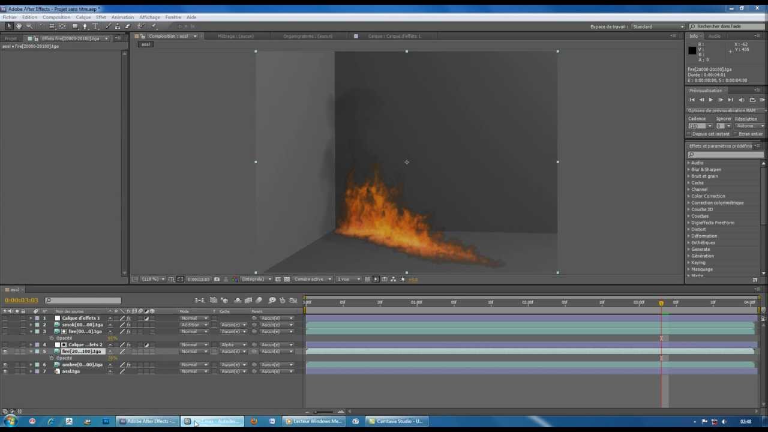Enable the 'Depuis cet instant' checkbox
Viewport: 768px width, 432px height.
(x=690, y=134)
